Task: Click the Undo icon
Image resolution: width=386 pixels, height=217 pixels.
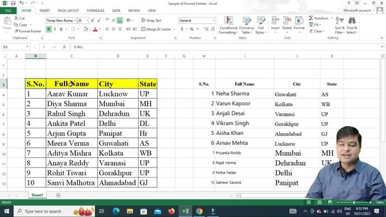Action: (x=22, y=3)
